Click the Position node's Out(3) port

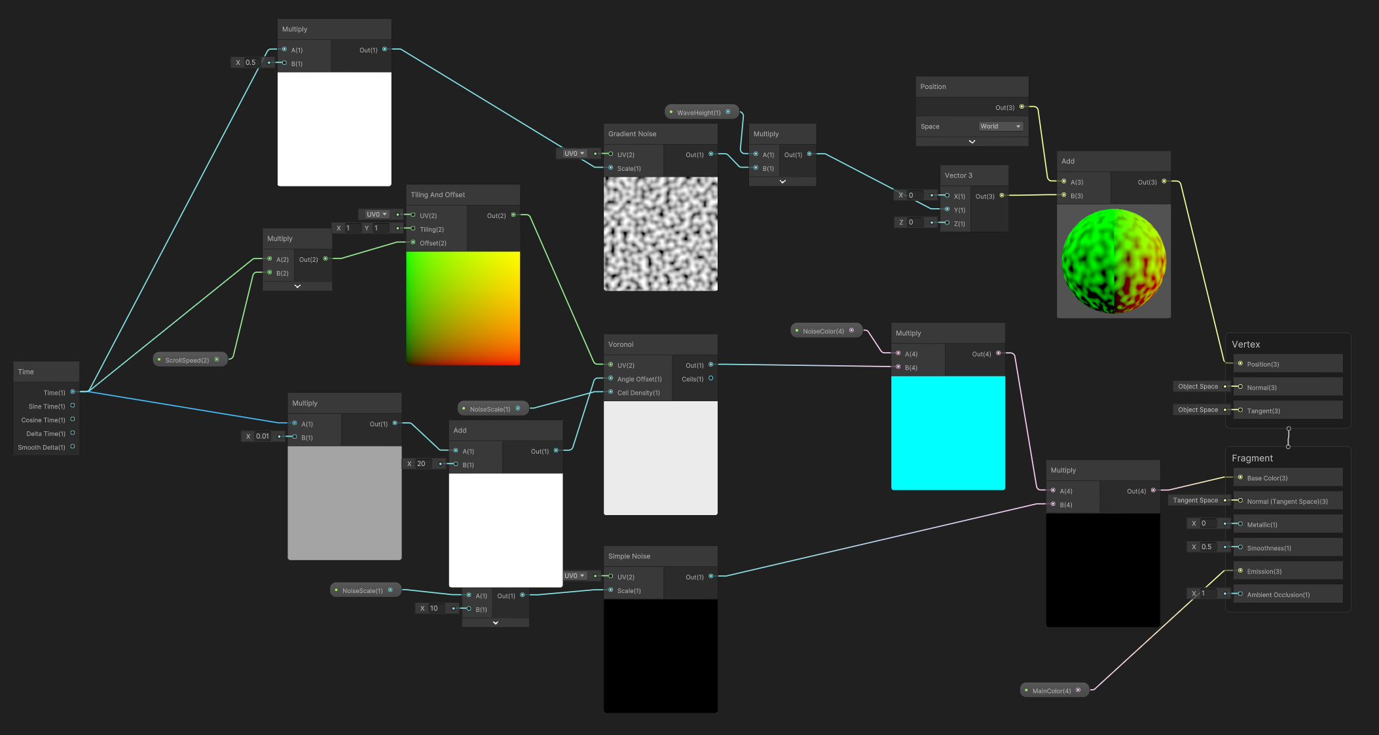pyautogui.click(x=1021, y=107)
